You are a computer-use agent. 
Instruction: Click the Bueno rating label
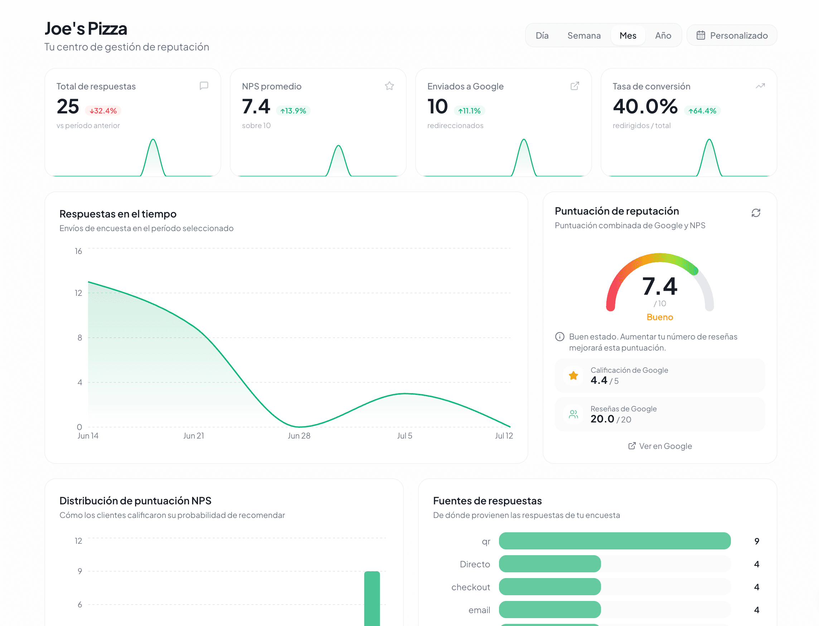point(660,317)
